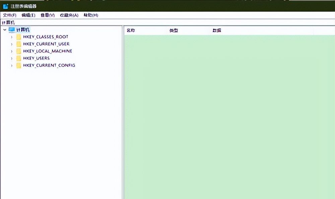Image resolution: width=335 pixels, height=199 pixels.
Task: Sort by the 类型 column header
Action: [x=174, y=30]
